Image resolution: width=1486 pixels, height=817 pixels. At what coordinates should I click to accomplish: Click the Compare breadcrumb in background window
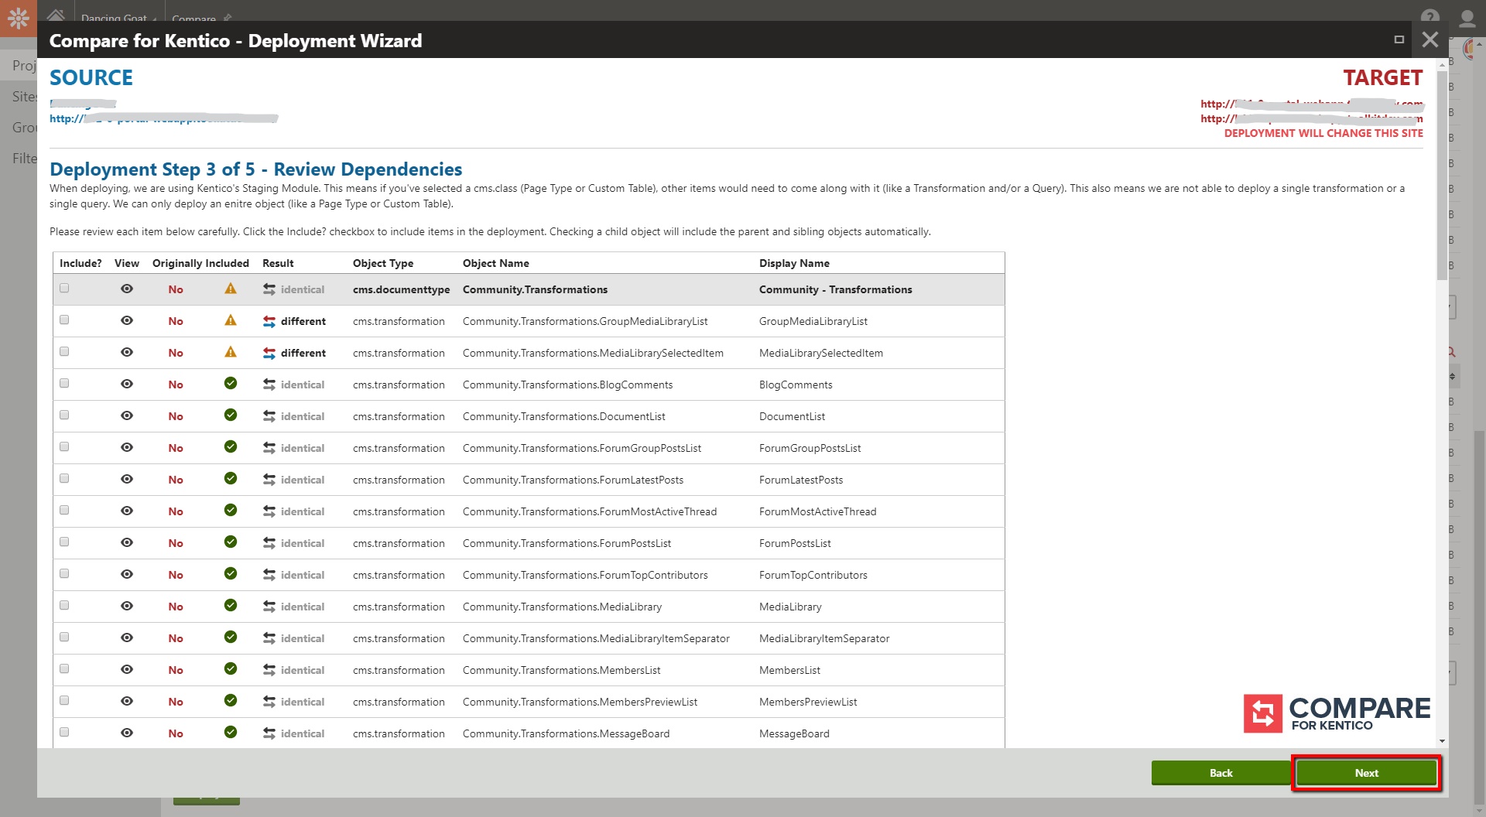(194, 18)
